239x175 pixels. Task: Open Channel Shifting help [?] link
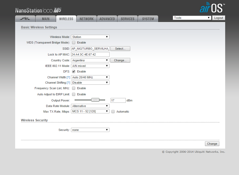(68, 83)
